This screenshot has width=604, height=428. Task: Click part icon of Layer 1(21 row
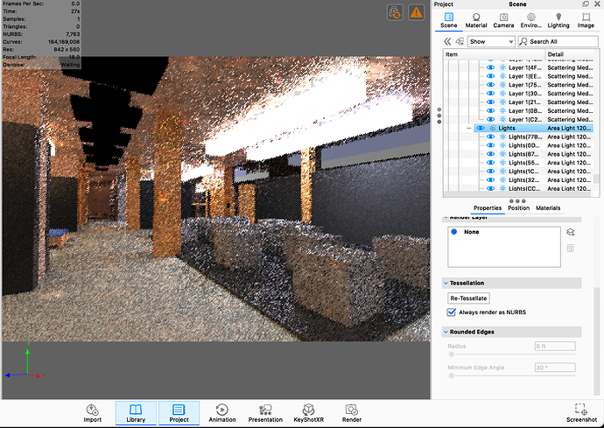(502, 102)
